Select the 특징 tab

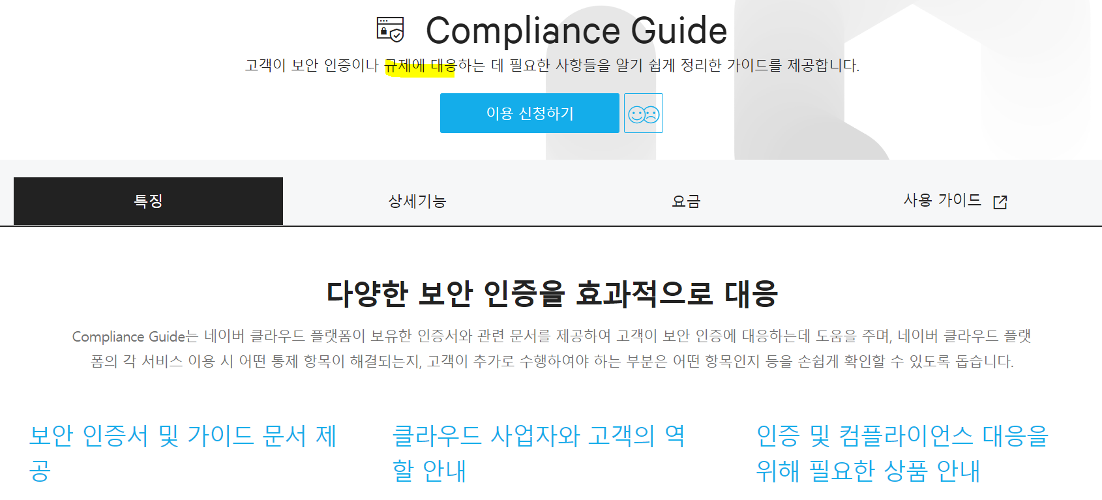pos(148,201)
